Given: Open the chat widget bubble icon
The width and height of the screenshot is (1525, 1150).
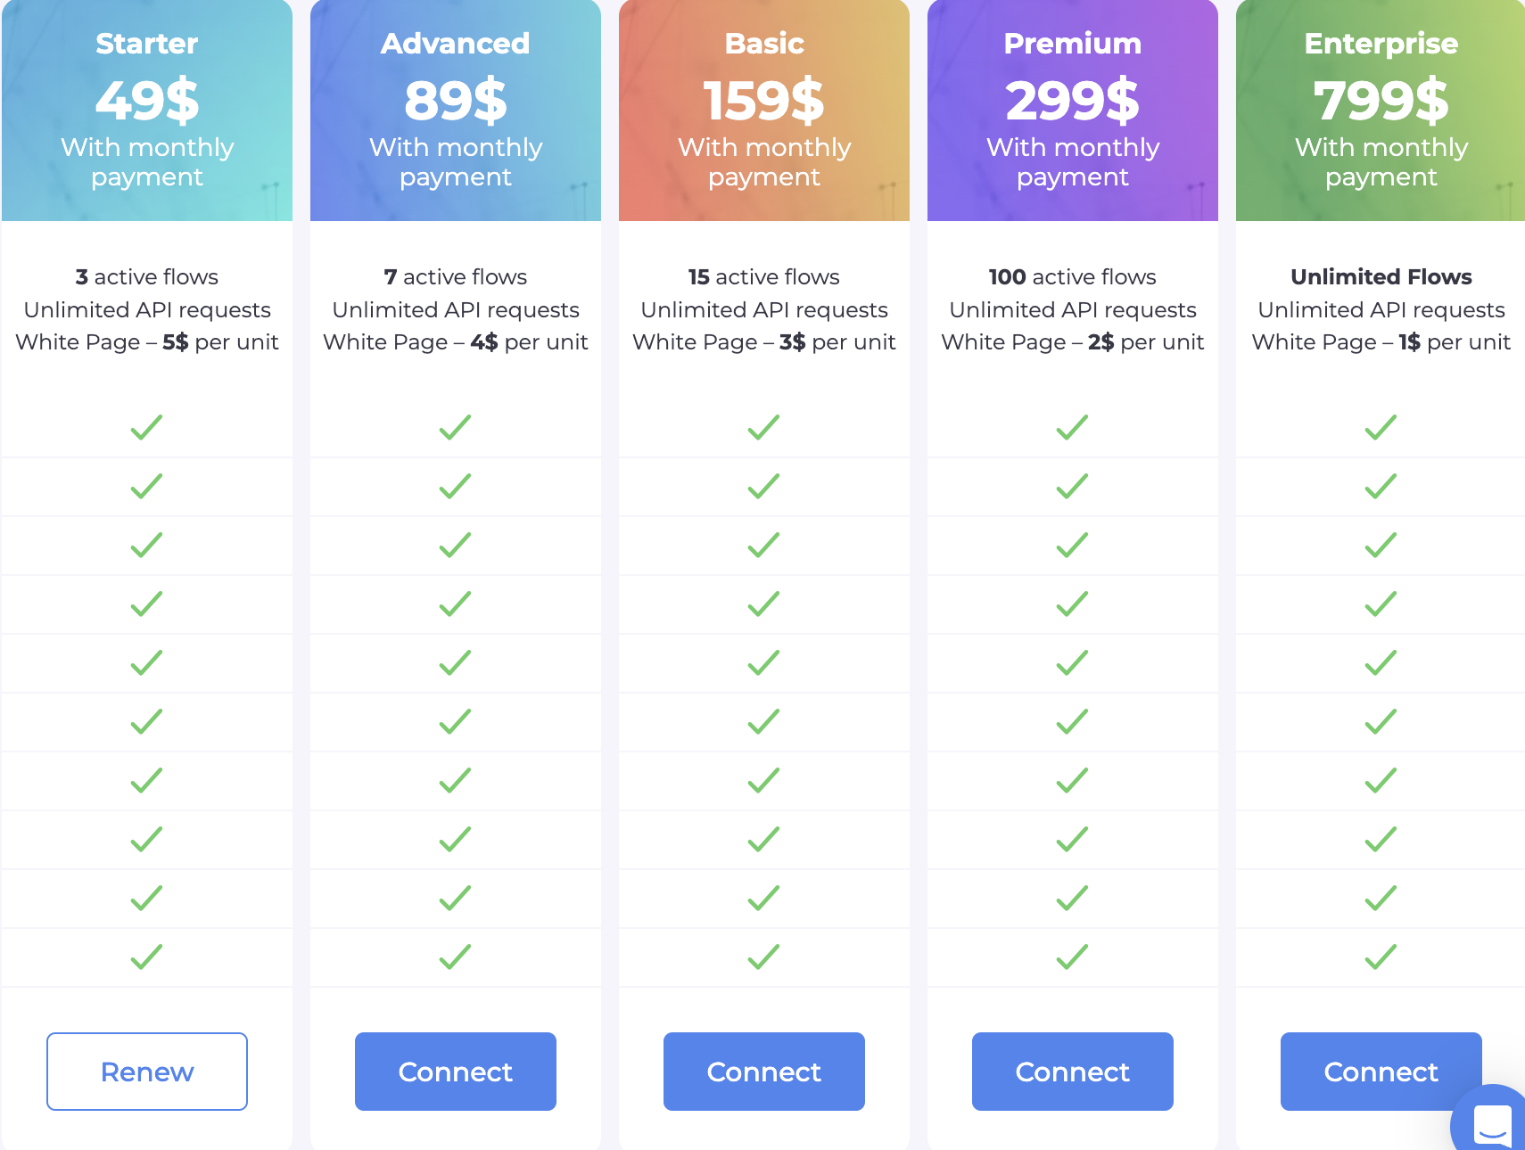Looking at the screenshot, I should [x=1492, y=1123].
